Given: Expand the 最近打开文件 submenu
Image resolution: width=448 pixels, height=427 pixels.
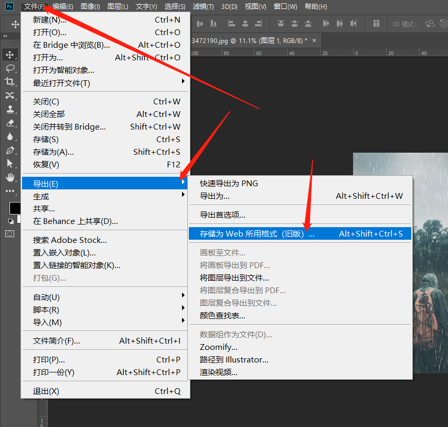Looking at the screenshot, I should point(105,82).
